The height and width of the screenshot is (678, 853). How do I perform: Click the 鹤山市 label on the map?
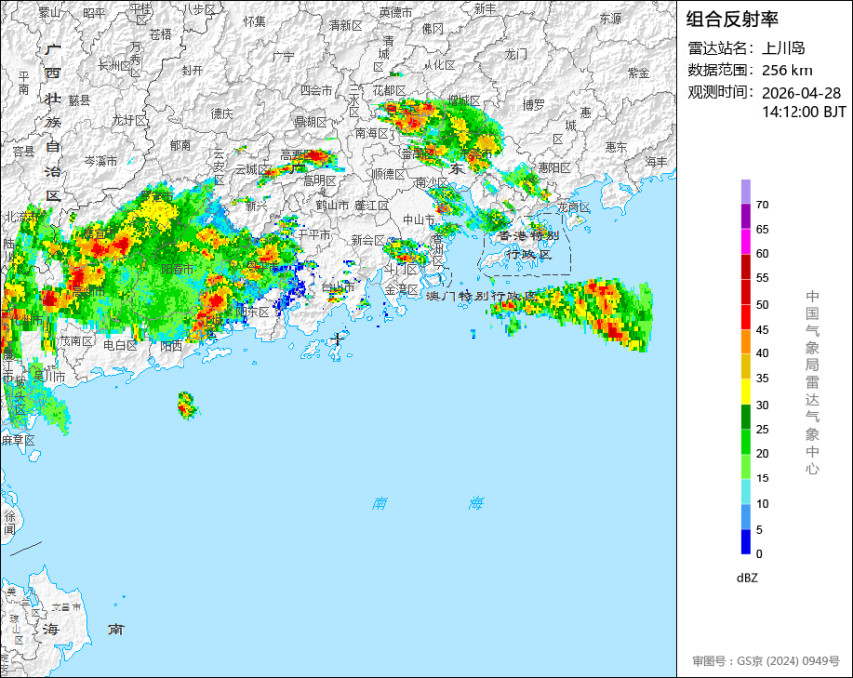[332, 205]
